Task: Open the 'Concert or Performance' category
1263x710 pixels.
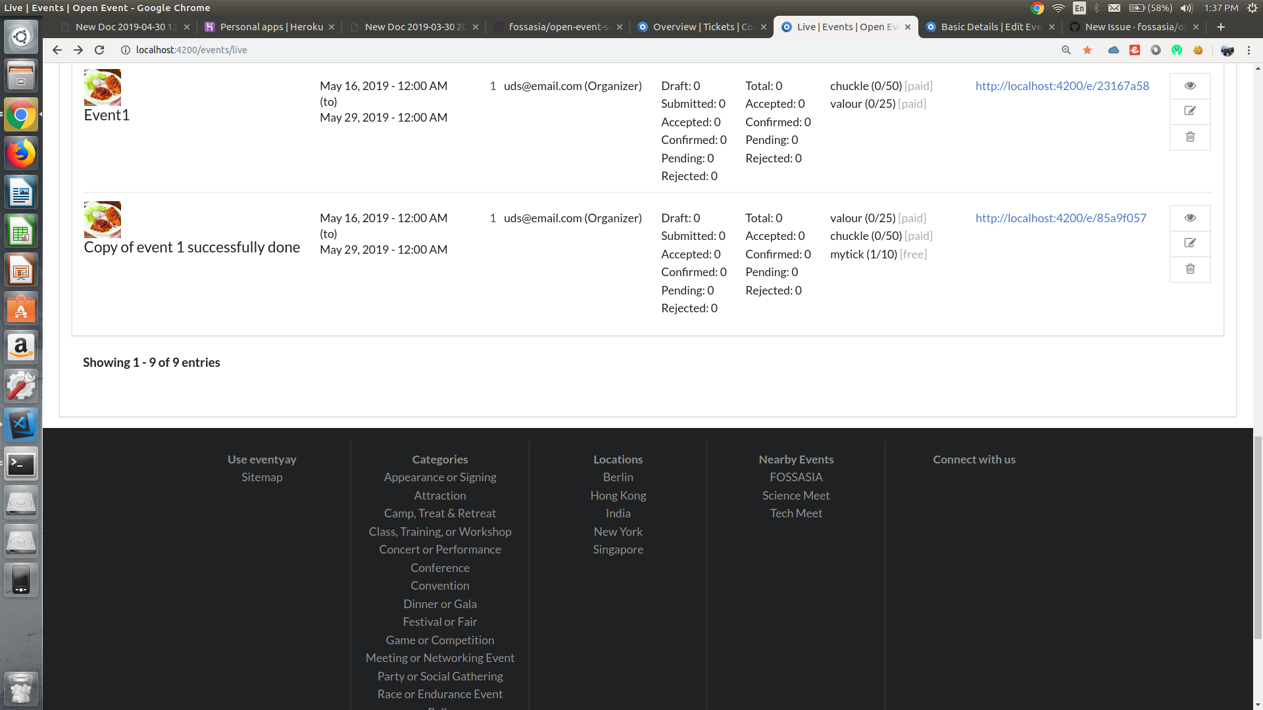Action: (x=440, y=550)
